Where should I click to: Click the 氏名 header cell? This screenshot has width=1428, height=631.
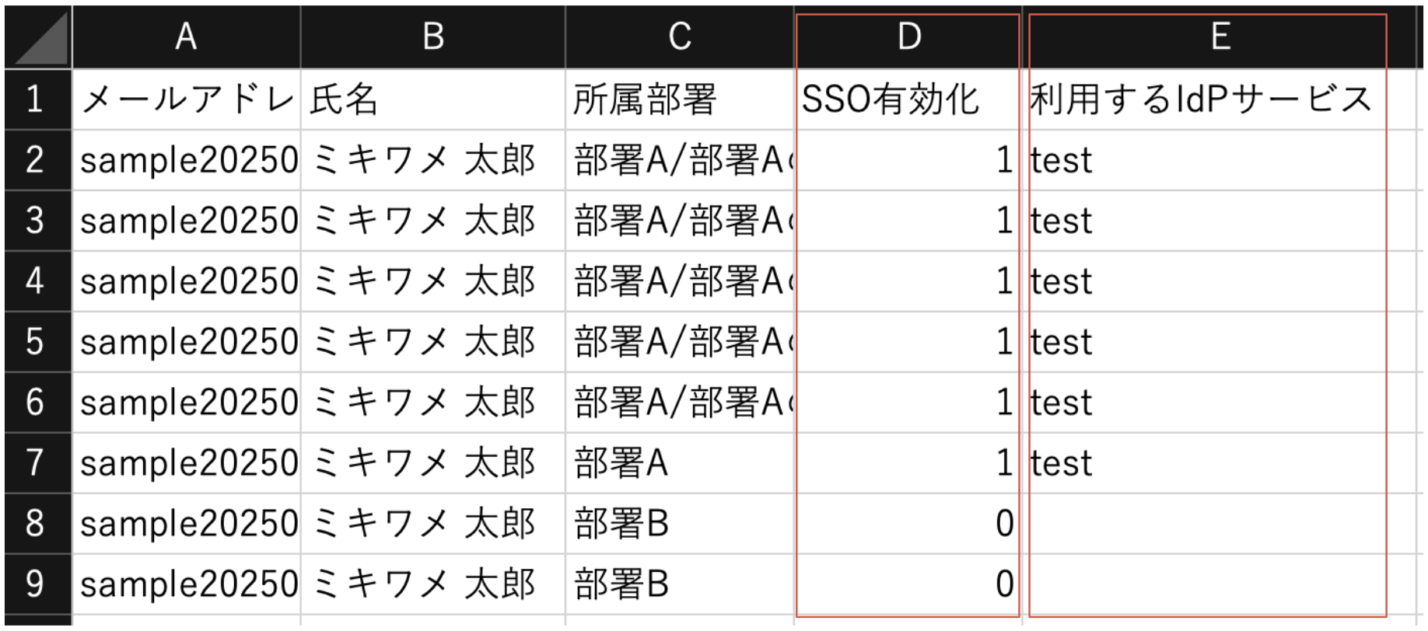click(433, 99)
